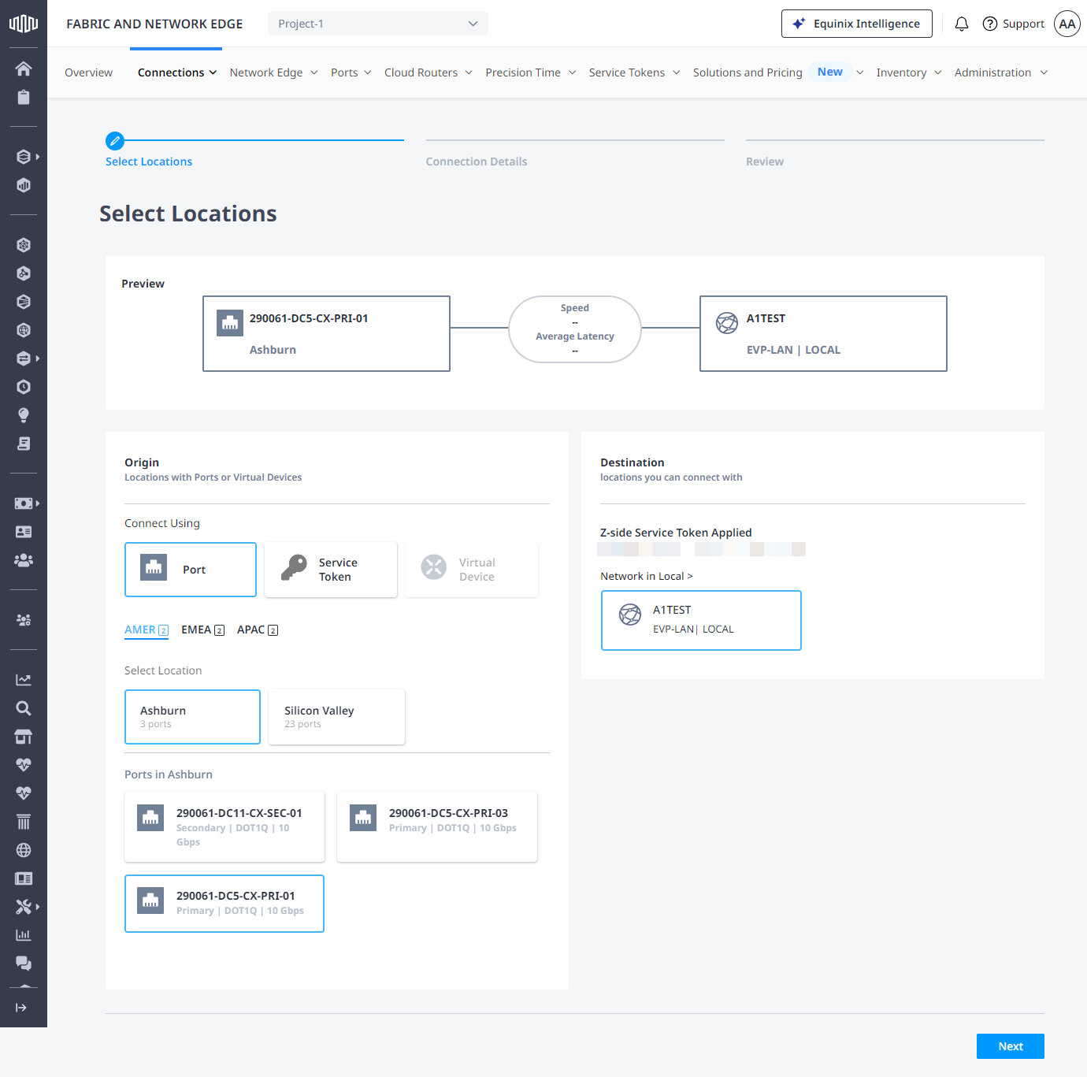Viewport: 1087px width, 1077px height.
Task: Open the ID card sidebar icon
Action: [x=24, y=532]
